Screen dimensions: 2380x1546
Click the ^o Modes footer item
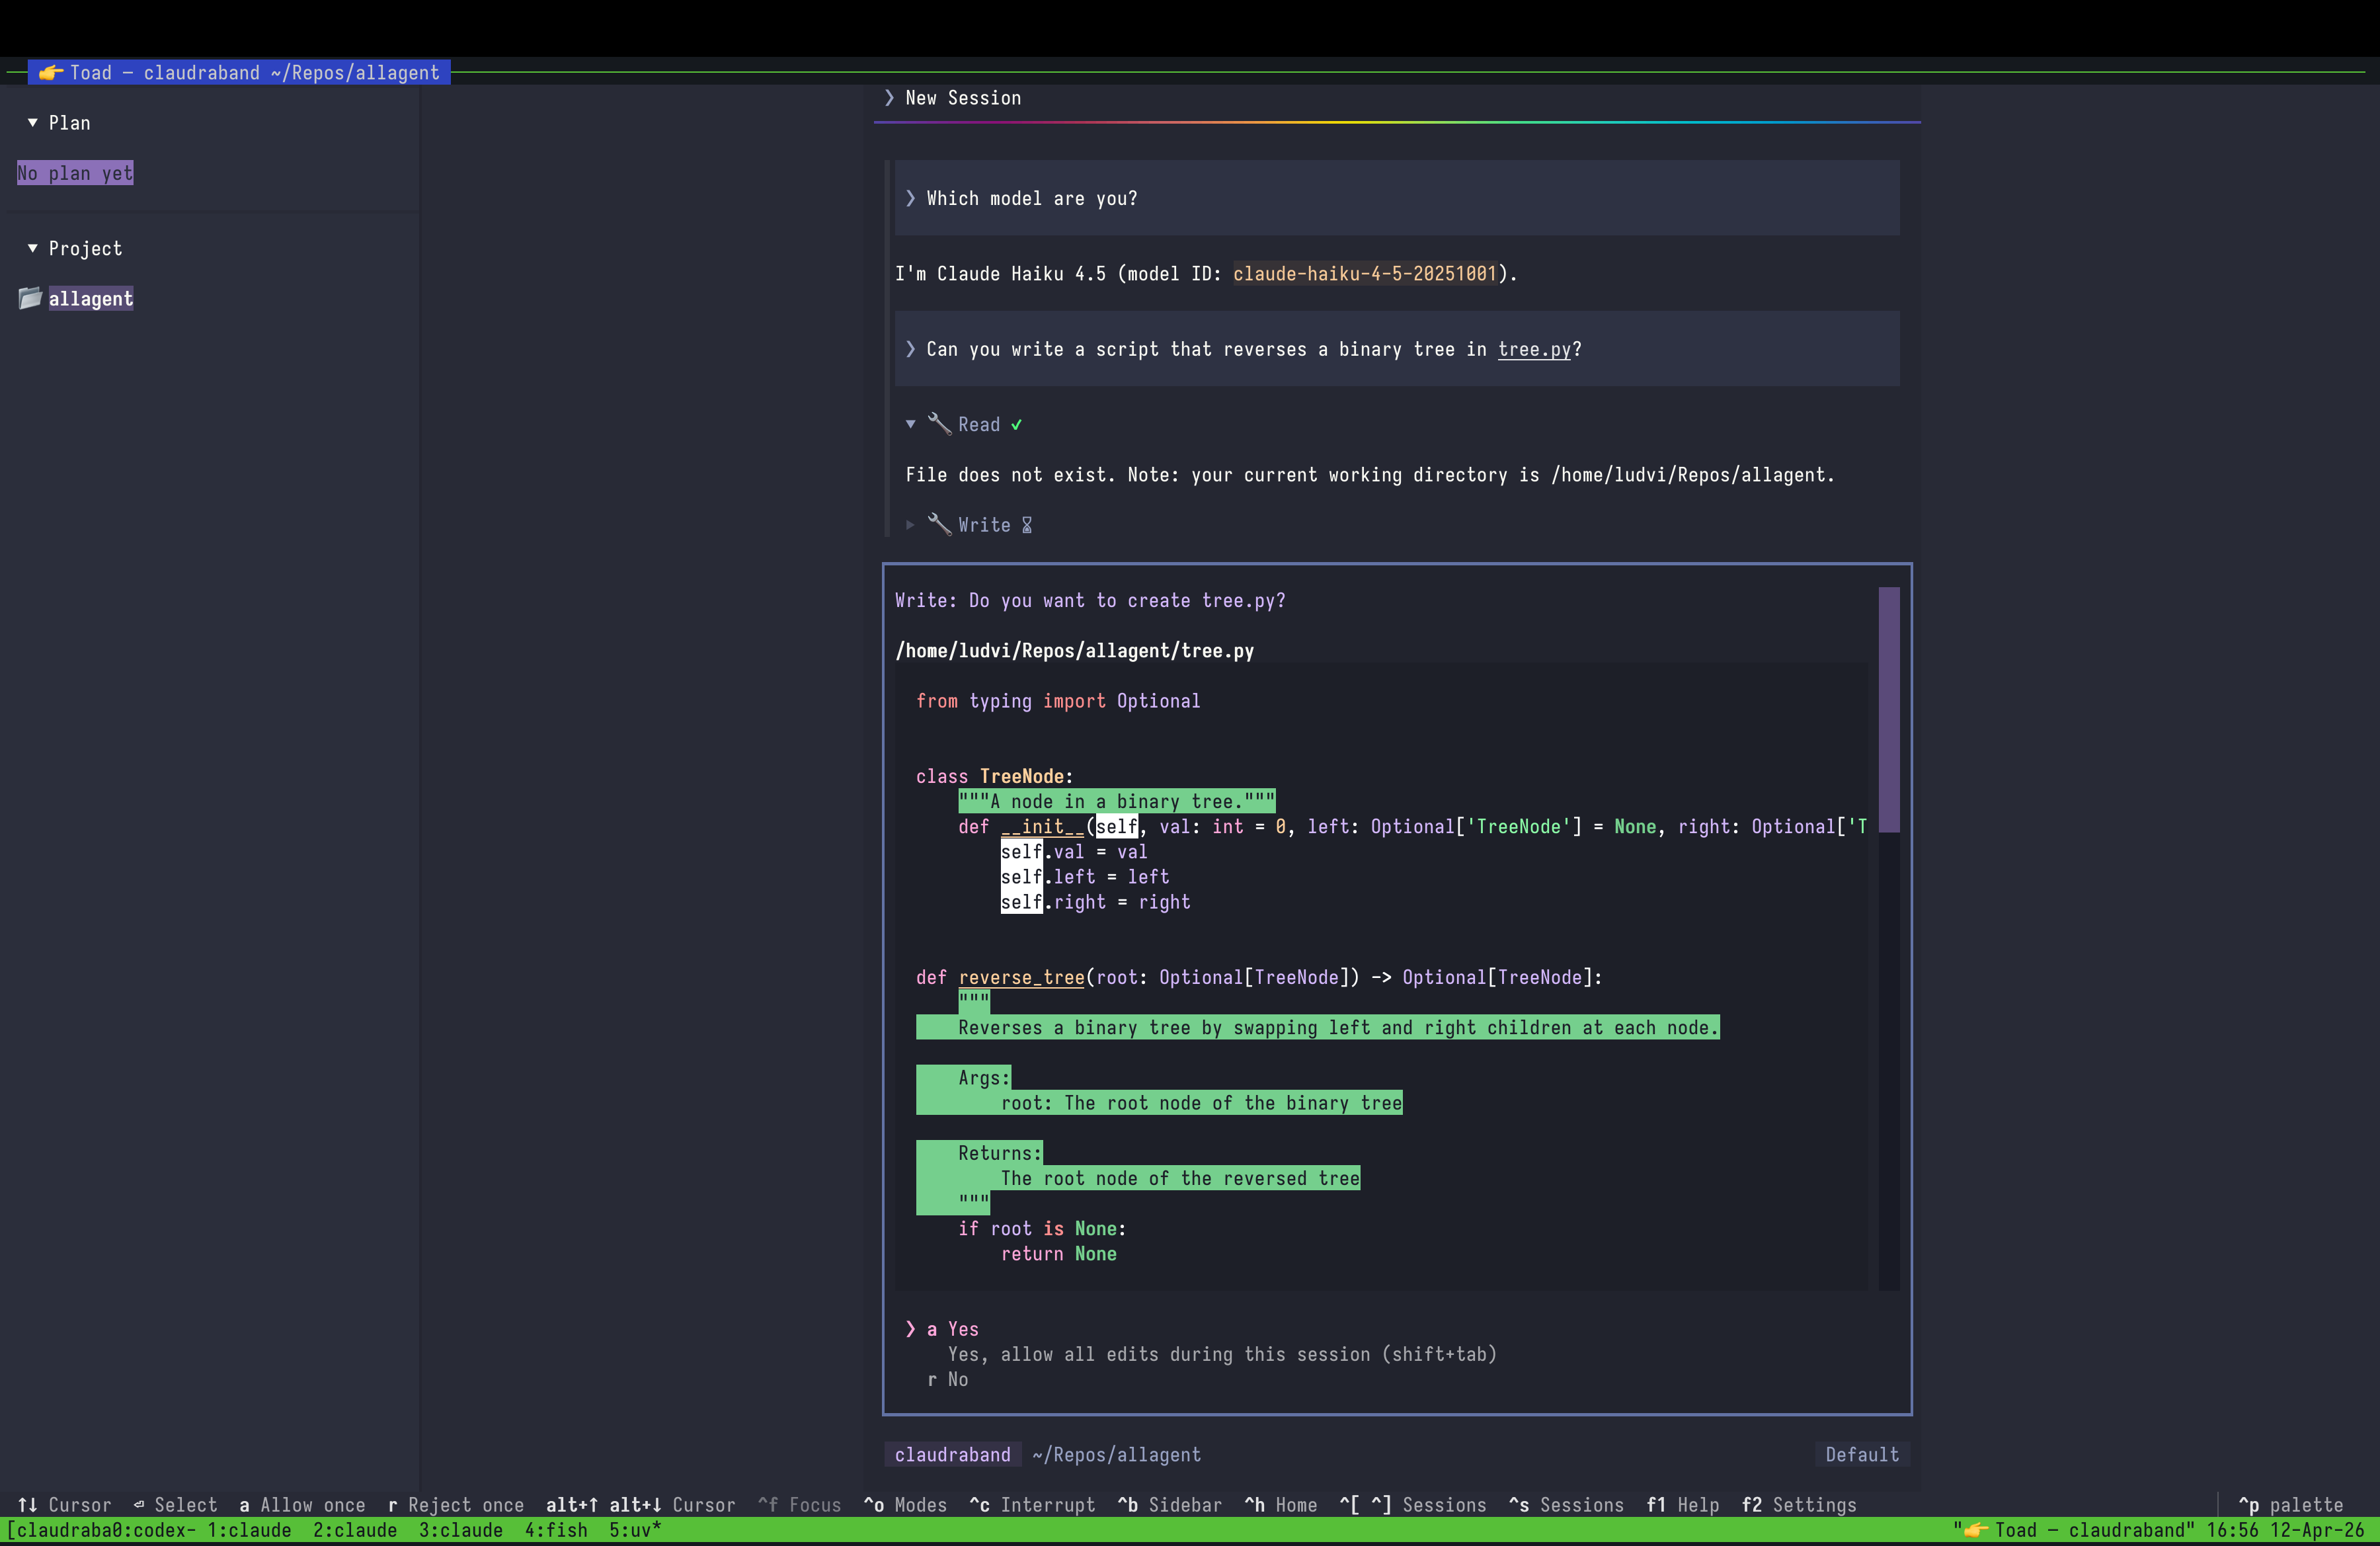905,1505
